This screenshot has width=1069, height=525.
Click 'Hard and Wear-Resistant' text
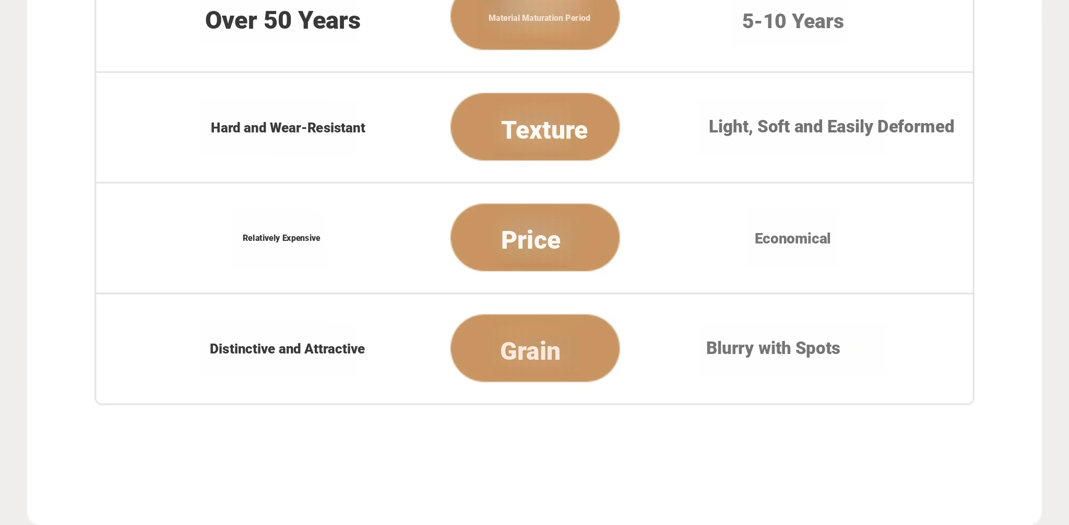pos(288,128)
